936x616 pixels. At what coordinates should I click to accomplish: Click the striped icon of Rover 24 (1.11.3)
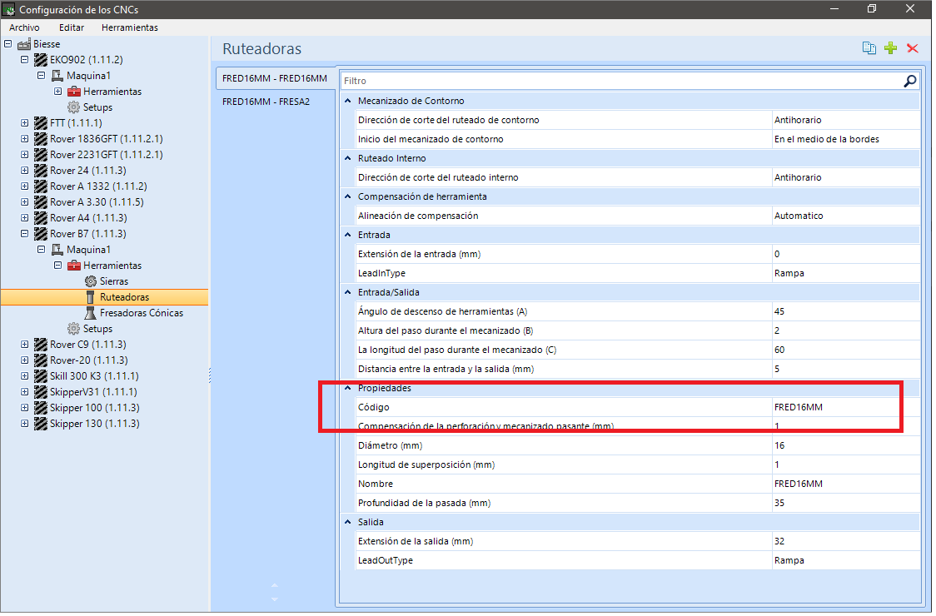pyautogui.click(x=41, y=171)
